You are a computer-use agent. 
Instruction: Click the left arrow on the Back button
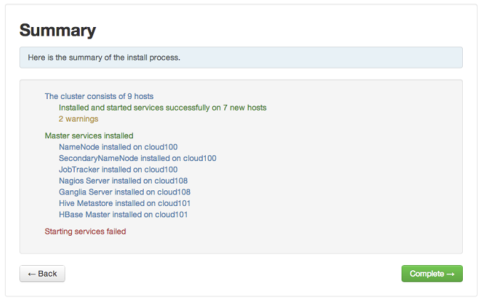tap(32, 274)
